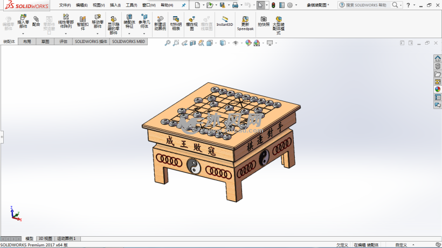This screenshot has width=442, height=248.
Task: Select the Mate (配合) paperclip tool
Action: point(36,22)
